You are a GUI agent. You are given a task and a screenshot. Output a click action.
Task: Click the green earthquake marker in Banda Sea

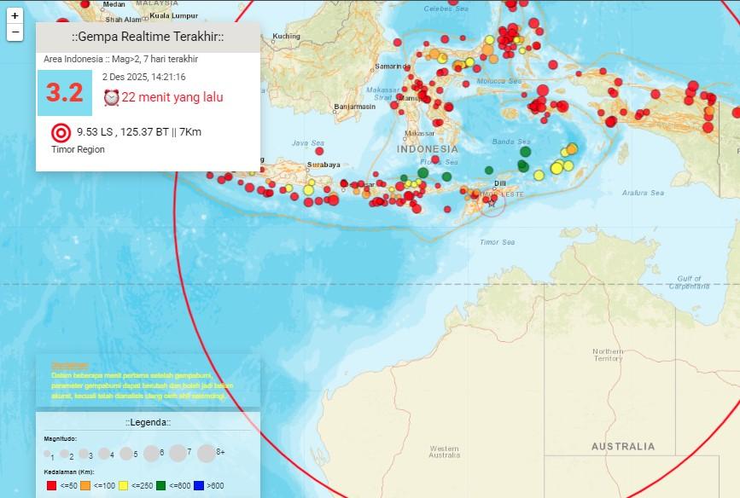tap(525, 150)
